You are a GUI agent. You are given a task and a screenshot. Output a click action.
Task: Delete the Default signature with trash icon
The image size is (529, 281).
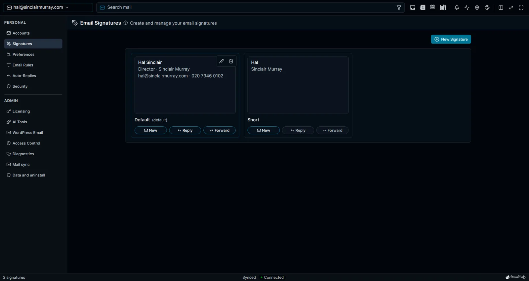(231, 61)
